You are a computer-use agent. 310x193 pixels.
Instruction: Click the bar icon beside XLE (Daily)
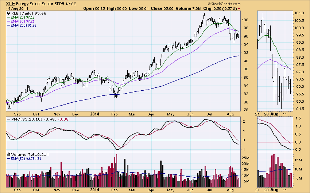click(8, 13)
